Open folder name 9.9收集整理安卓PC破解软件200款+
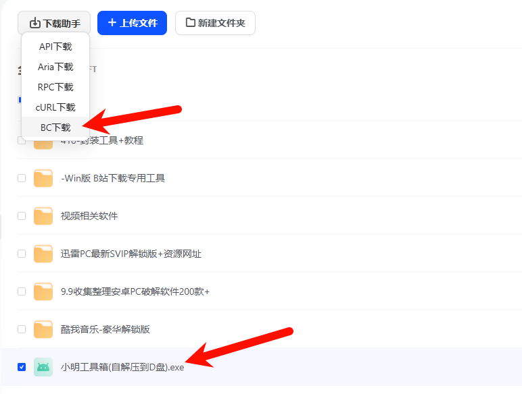The width and height of the screenshot is (522, 394). point(135,291)
